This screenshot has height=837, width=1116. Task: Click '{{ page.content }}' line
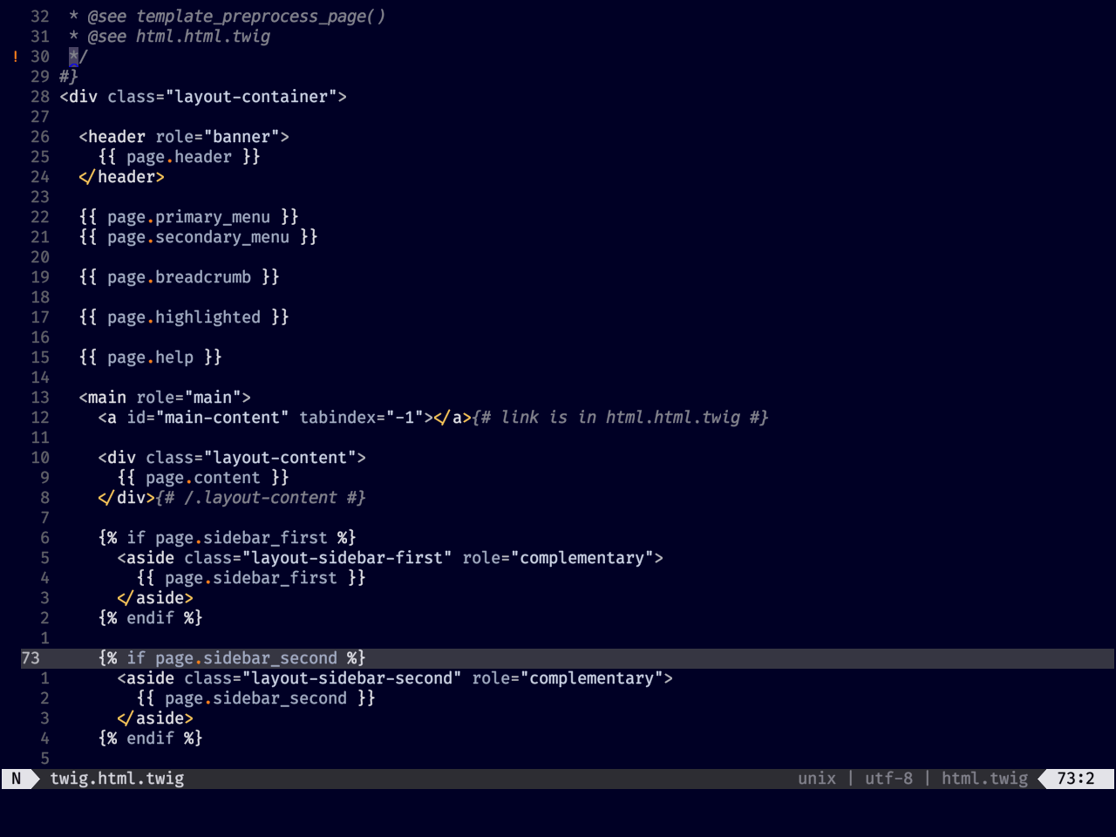coord(203,478)
